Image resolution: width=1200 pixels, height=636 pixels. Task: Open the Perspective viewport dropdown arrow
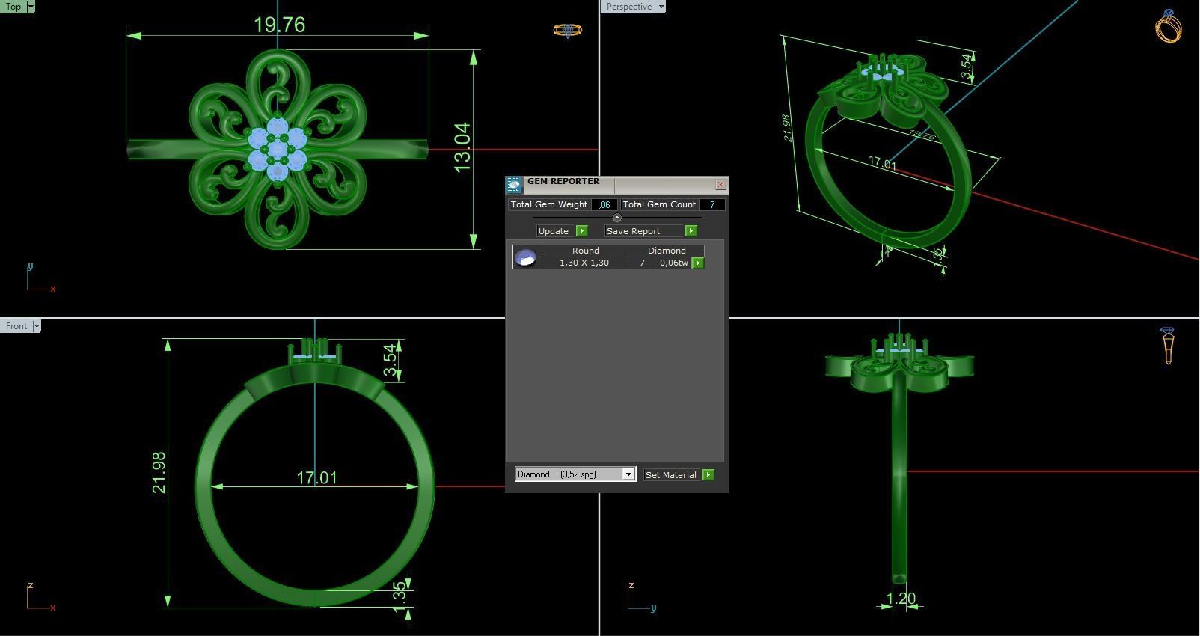tap(661, 7)
